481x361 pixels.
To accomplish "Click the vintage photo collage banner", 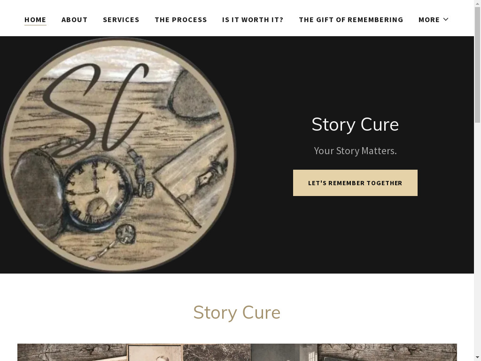I will point(237,353).
